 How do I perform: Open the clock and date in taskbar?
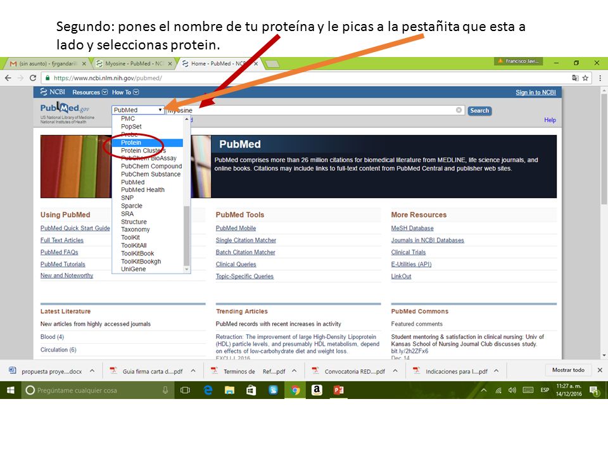click(569, 390)
